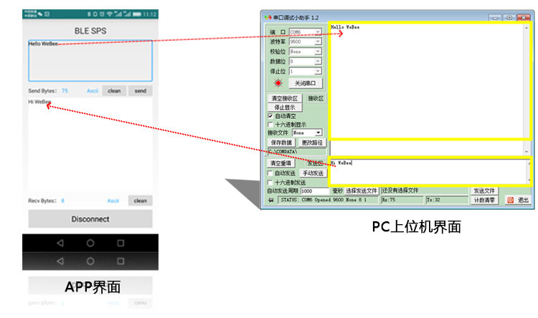Enable the 自动发送 checkbox
Viewport: 538px width, 318px height.
270,173
